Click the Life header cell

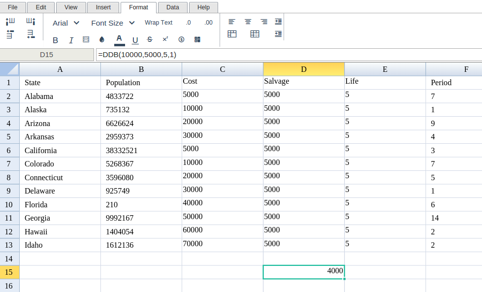coord(385,83)
